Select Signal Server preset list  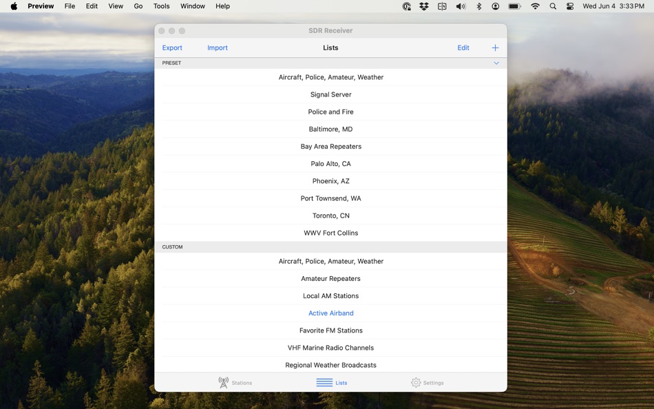330,95
